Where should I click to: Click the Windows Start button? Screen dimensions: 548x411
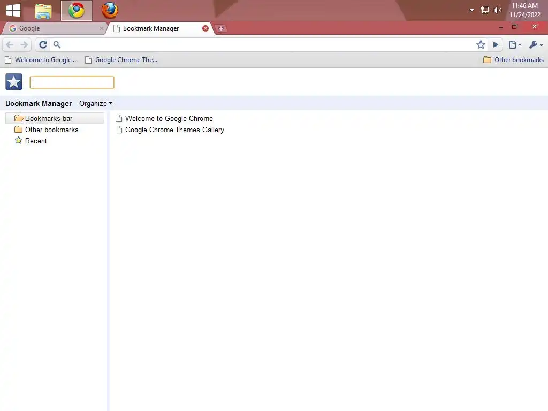(13, 10)
